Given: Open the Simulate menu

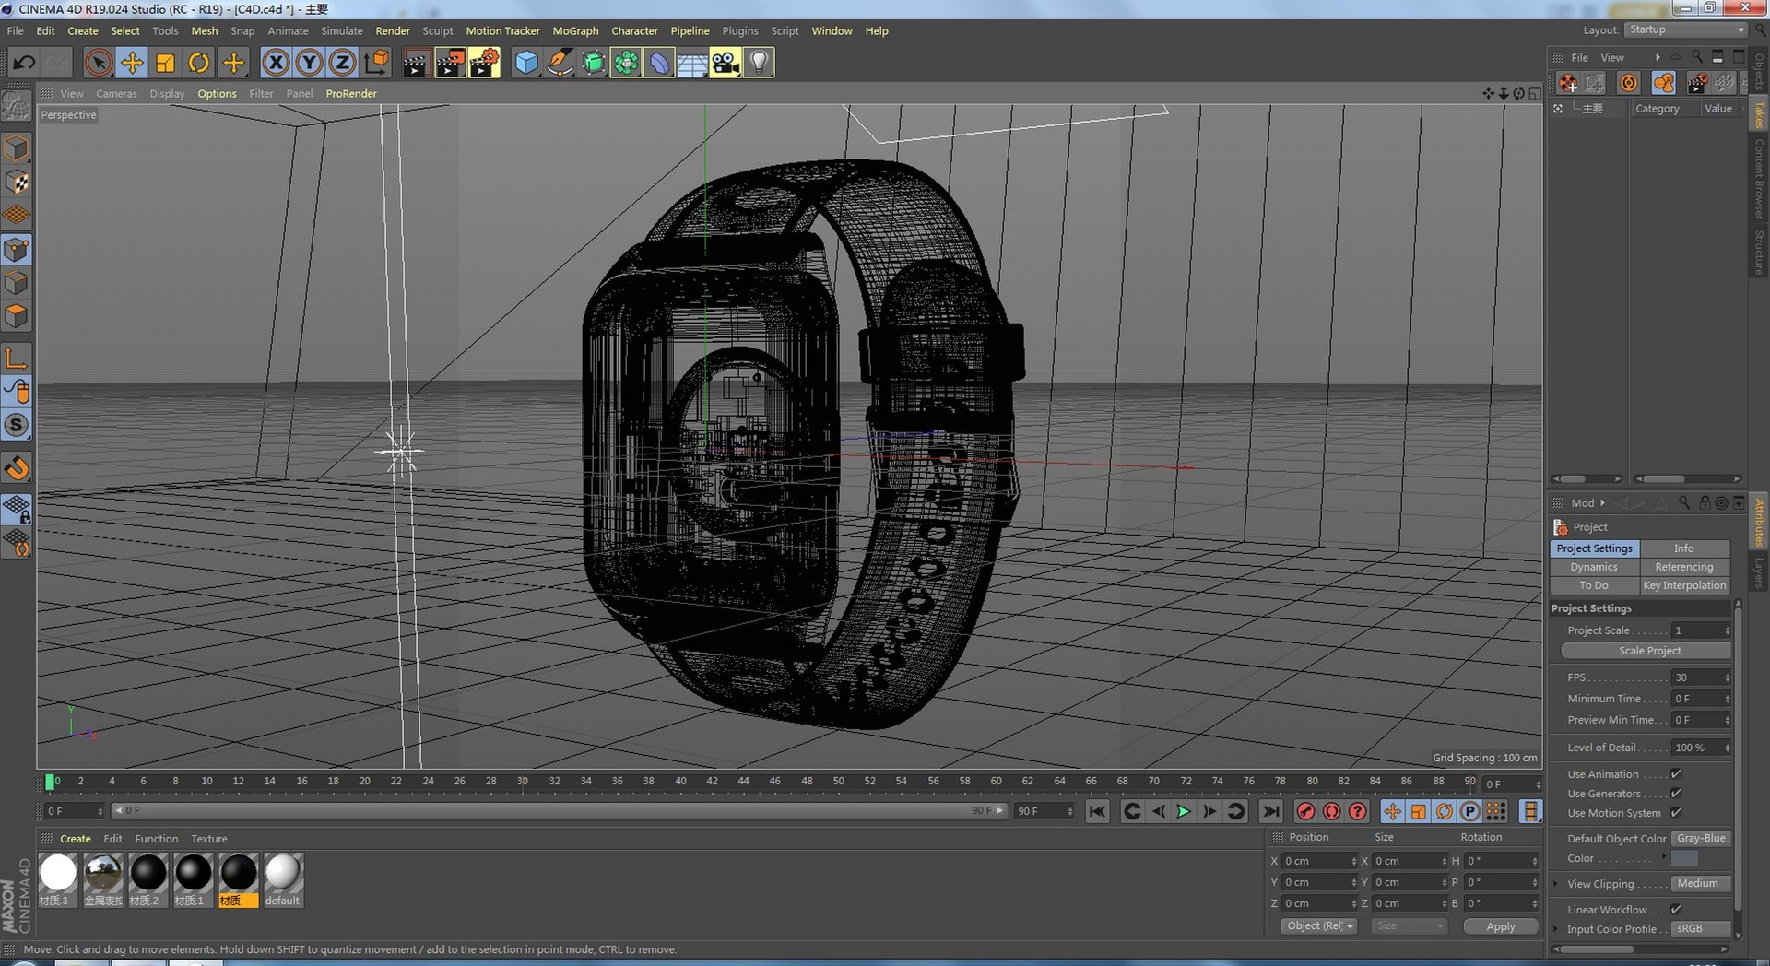Looking at the screenshot, I should coord(342,30).
